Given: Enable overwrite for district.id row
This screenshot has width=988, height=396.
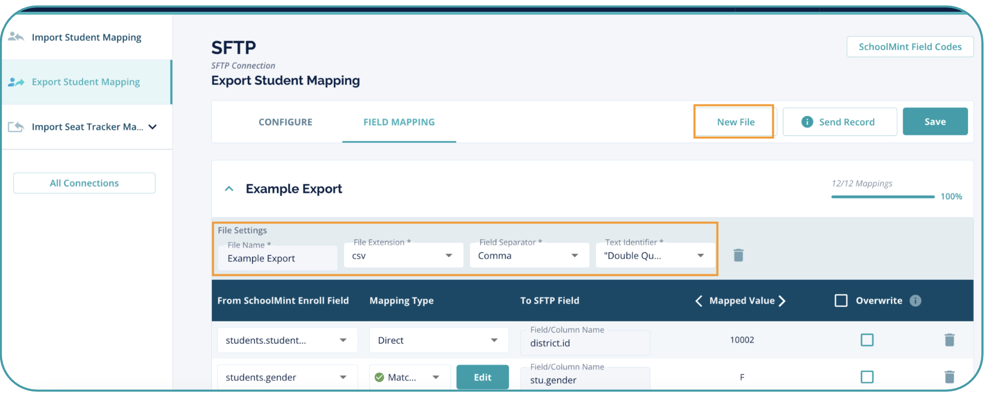Looking at the screenshot, I should 867,340.
